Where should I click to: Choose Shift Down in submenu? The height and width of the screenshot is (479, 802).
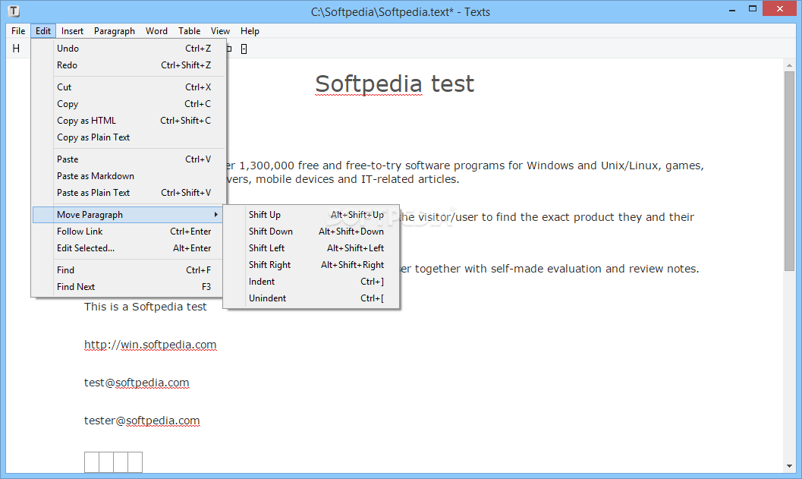click(x=312, y=232)
